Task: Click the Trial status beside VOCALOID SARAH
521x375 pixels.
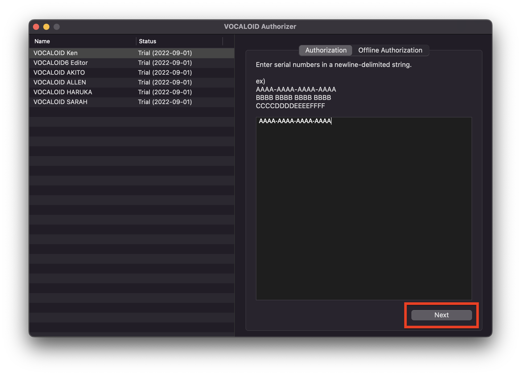Action: tap(165, 102)
